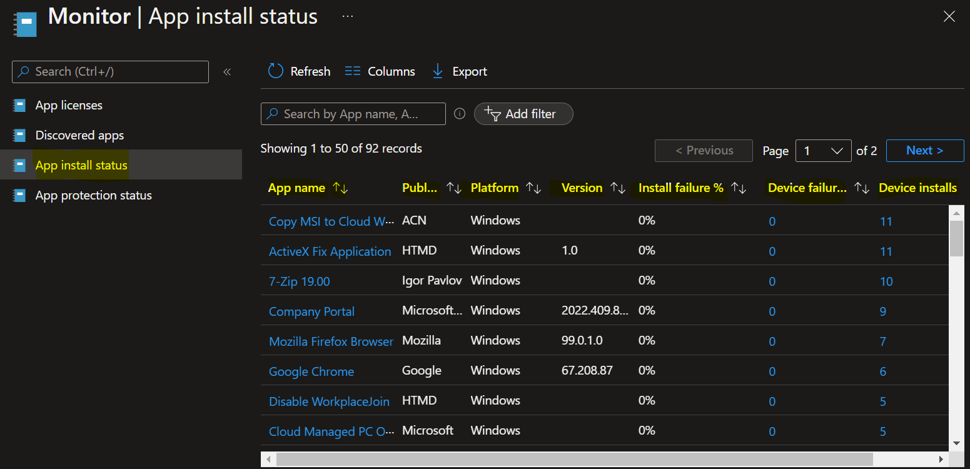Image resolution: width=970 pixels, height=469 pixels.
Task: Open the Mozilla Firefox Browser app link
Action: [331, 341]
